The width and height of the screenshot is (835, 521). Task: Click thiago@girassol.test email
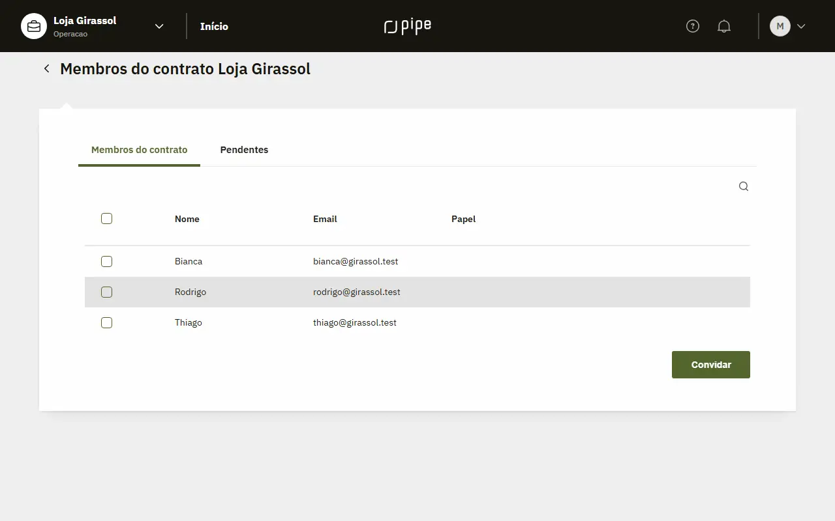tap(355, 322)
